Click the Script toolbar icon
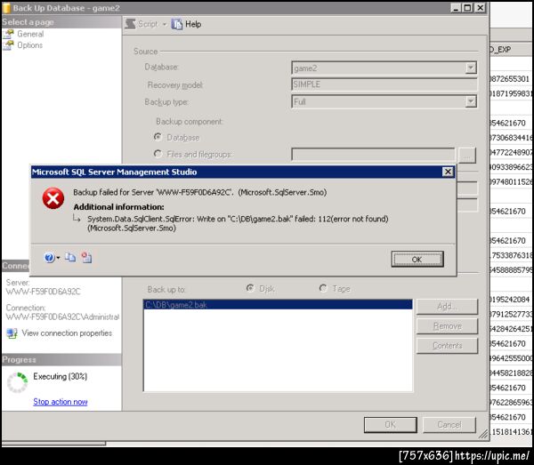 (x=131, y=24)
